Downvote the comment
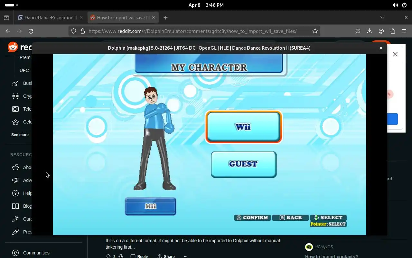 121,256
